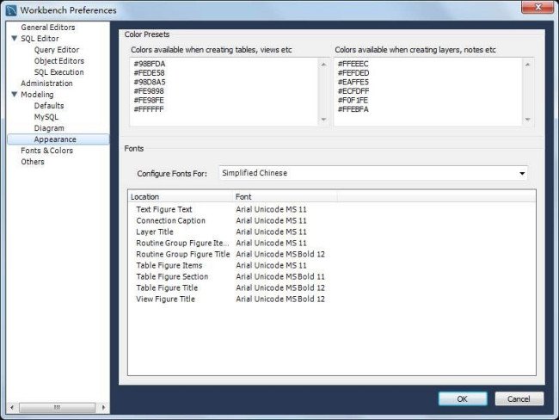The width and height of the screenshot is (559, 420).
Task: Click the sidebar horizontal scrollbar left arrow
Action: 12,407
